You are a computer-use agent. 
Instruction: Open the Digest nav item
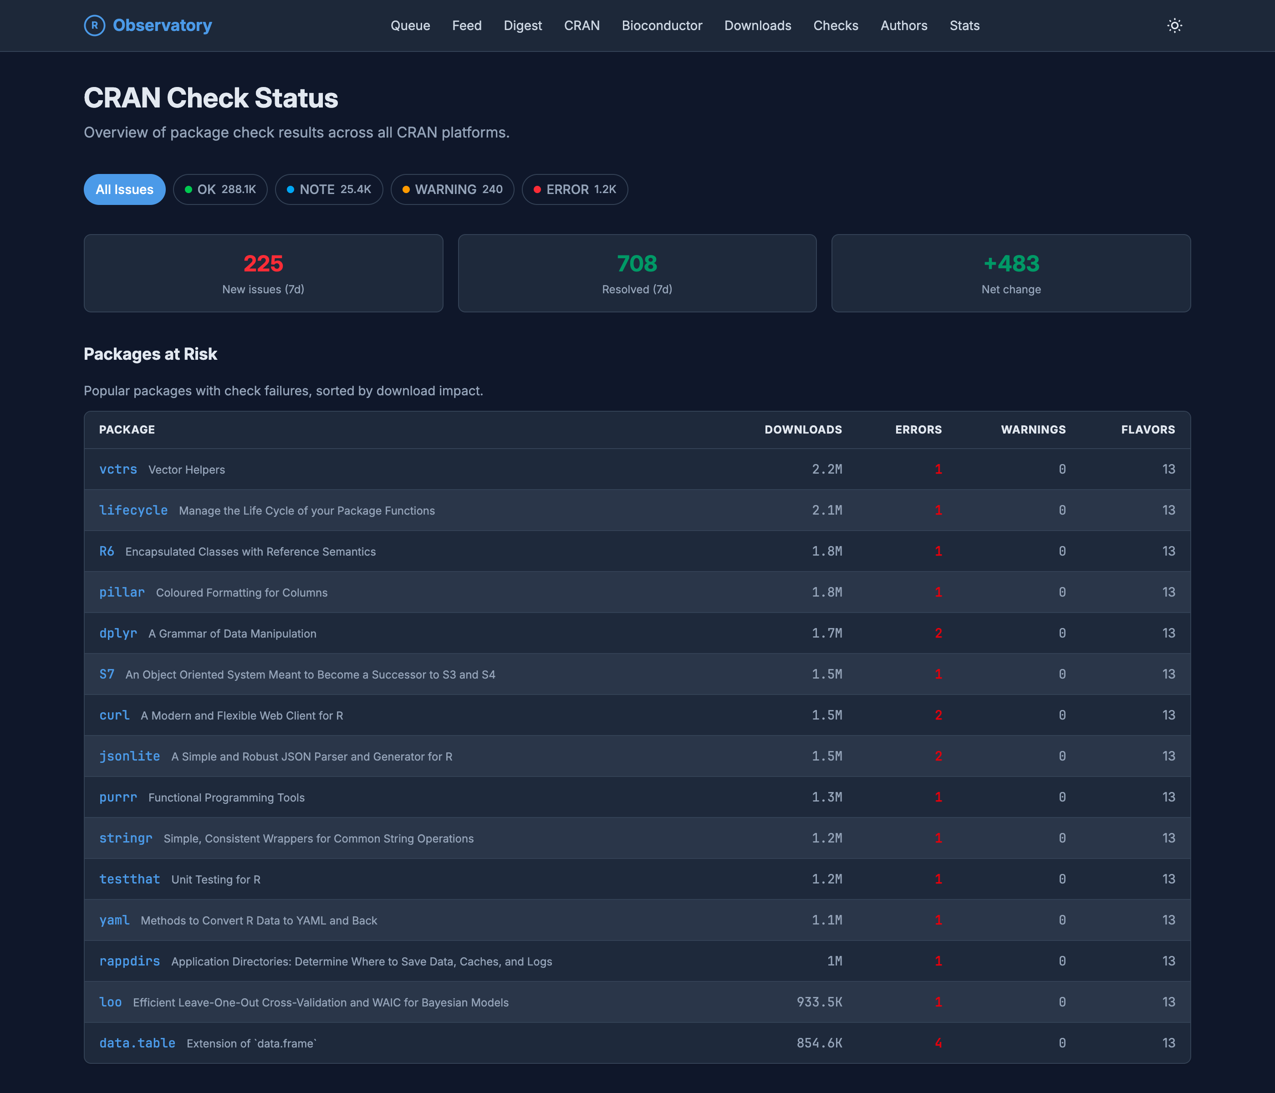[x=522, y=26]
